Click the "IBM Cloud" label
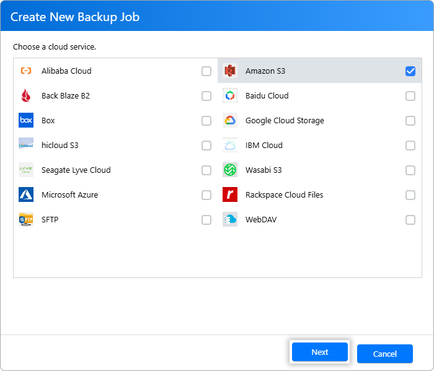Image resolution: width=434 pixels, height=371 pixels. [x=263, y=145]
